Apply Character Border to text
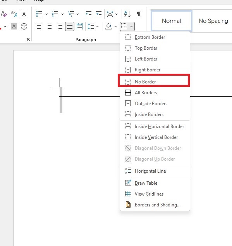This screenshot has height=246, width=232. click(x=24, y=14)
